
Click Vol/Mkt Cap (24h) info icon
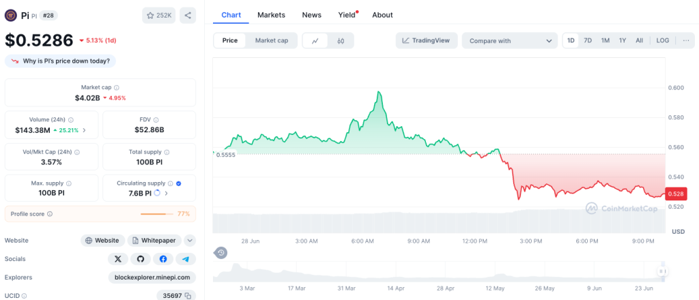click(77, 152)
